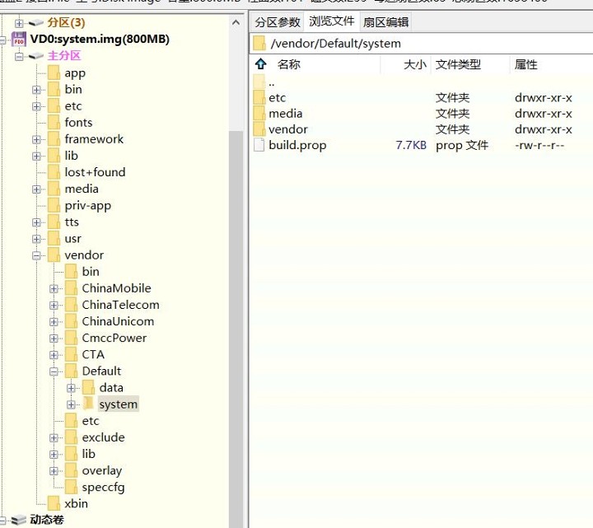The height and width of the screenshot is (528, 593).
Task: Click the -rw-r--r-- attribute of build.prop
Action: 539,145
